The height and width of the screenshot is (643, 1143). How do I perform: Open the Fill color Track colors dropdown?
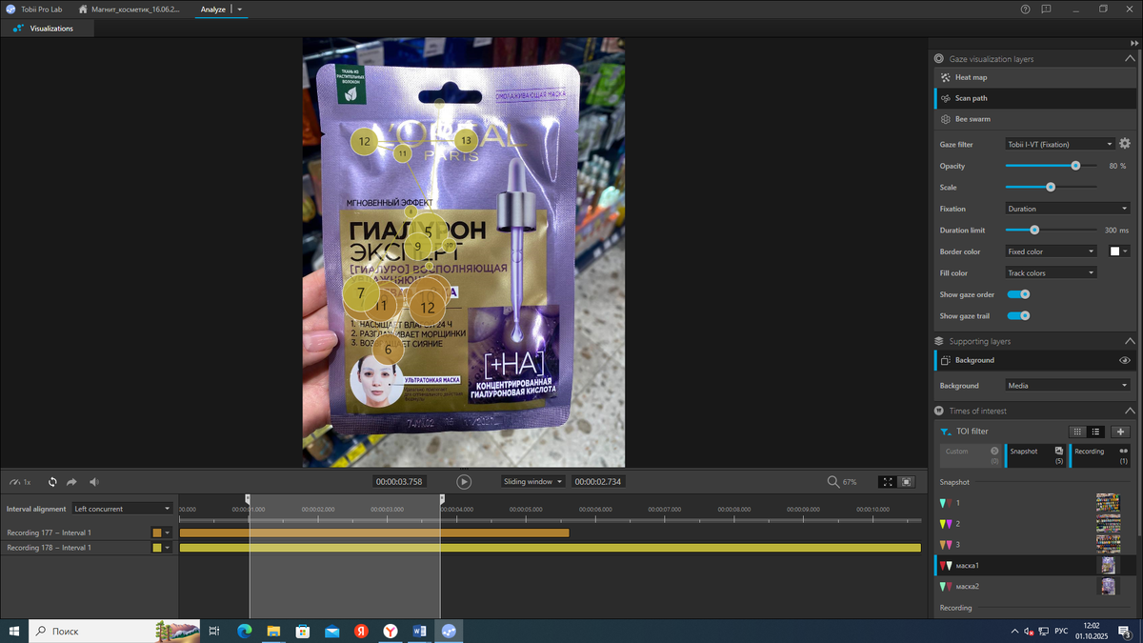pos(1053,272)
